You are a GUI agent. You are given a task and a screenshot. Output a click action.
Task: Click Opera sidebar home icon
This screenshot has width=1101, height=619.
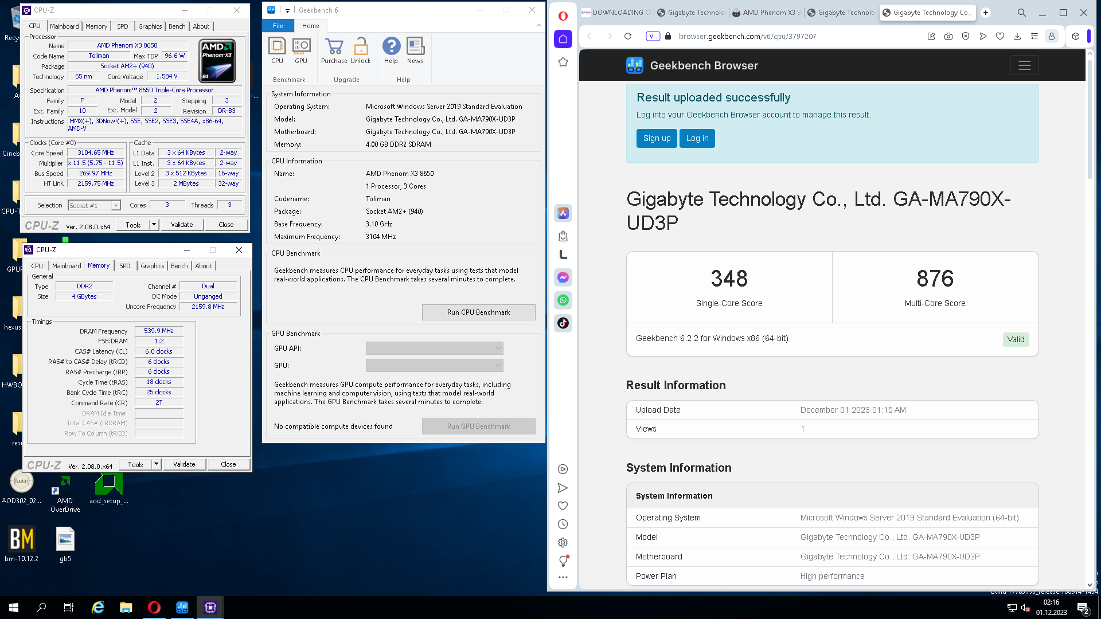click(563, 39)
